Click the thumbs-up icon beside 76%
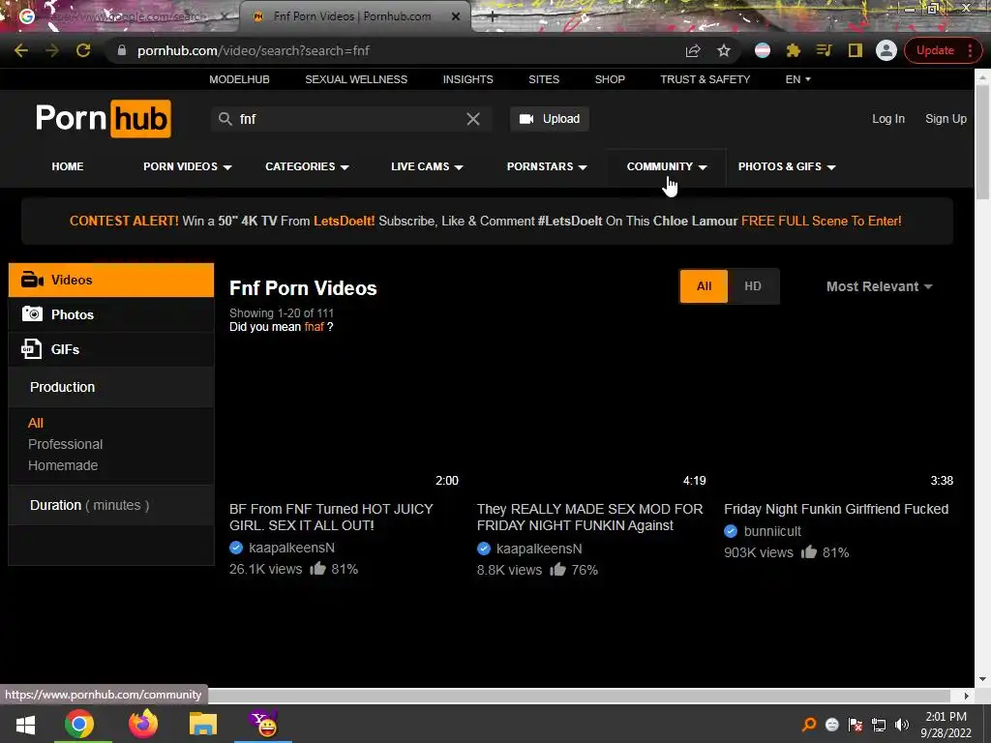 tap(557, 569)
